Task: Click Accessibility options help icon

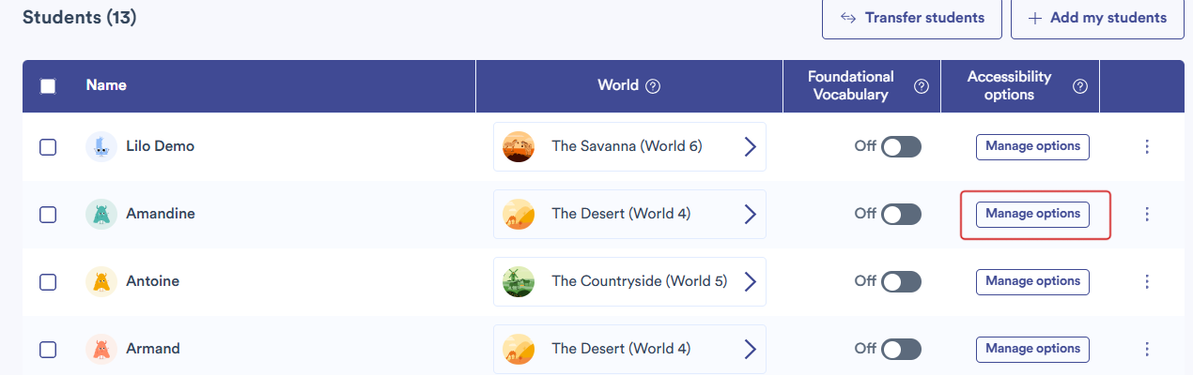Action: coord(1080,86)
